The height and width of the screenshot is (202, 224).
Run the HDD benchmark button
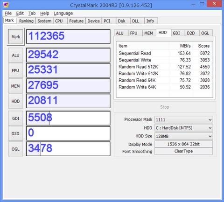[x=15, y=101]
